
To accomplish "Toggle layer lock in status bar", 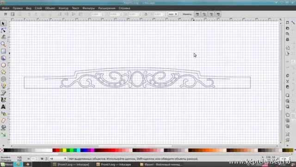I will (x=46, y=159).
